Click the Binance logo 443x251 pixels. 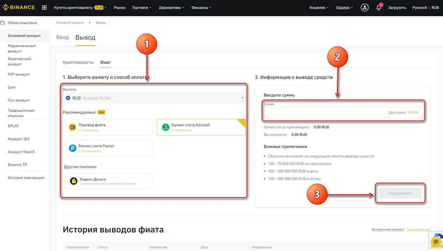point(19,7)
